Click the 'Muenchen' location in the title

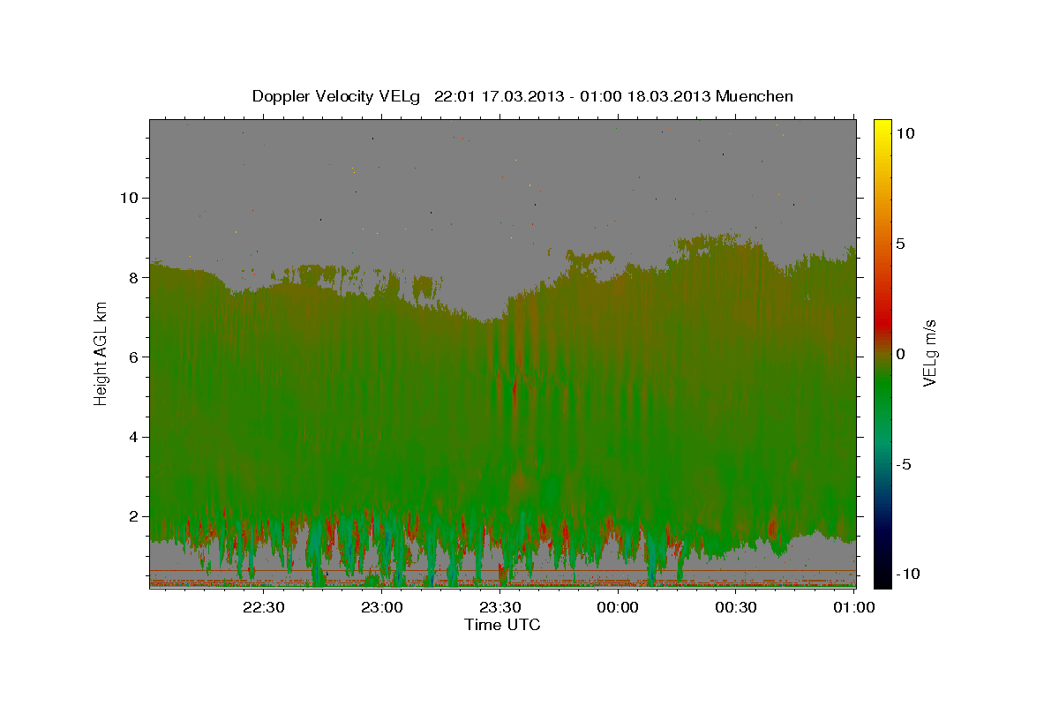pyautogui.click(x=755, y=96)
